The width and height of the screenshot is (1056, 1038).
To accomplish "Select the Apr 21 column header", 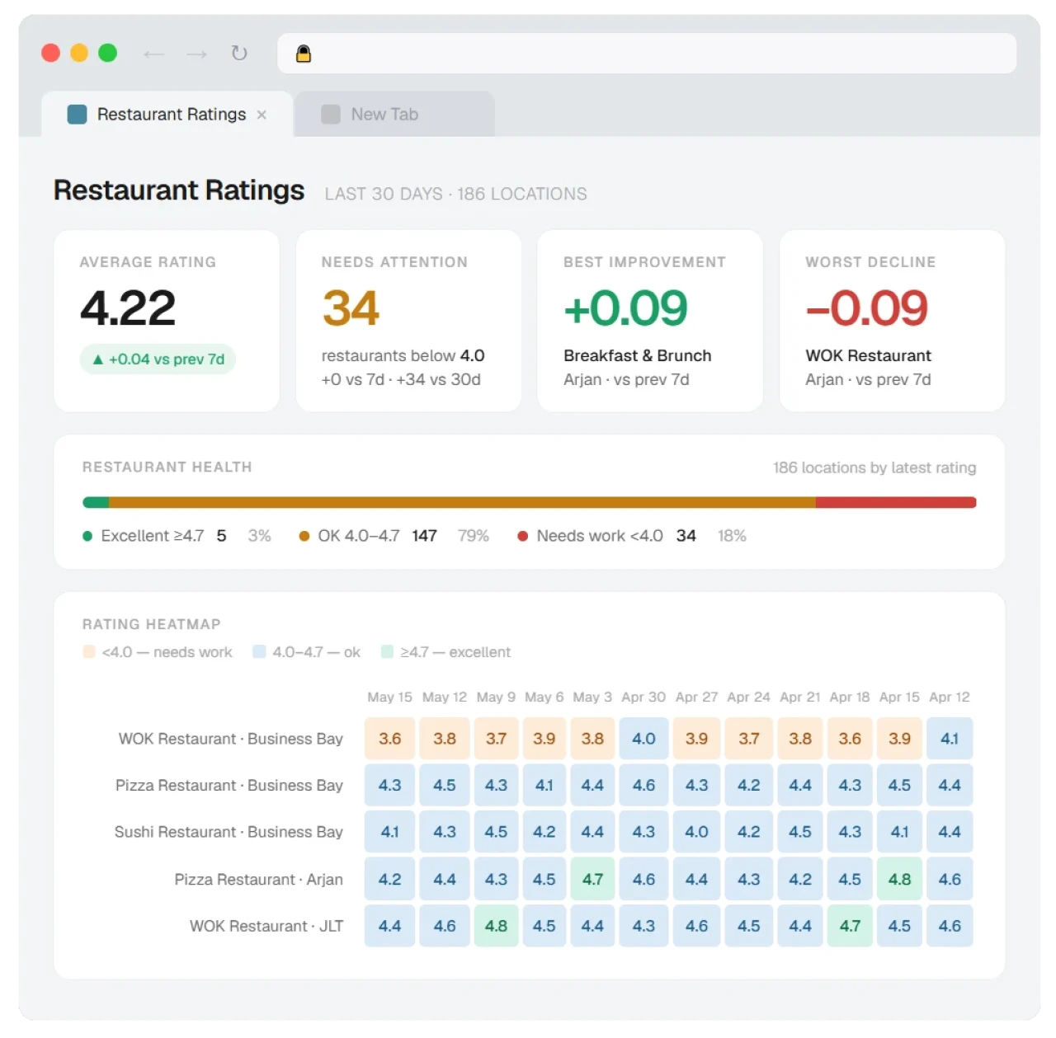I will coord(800,697).
